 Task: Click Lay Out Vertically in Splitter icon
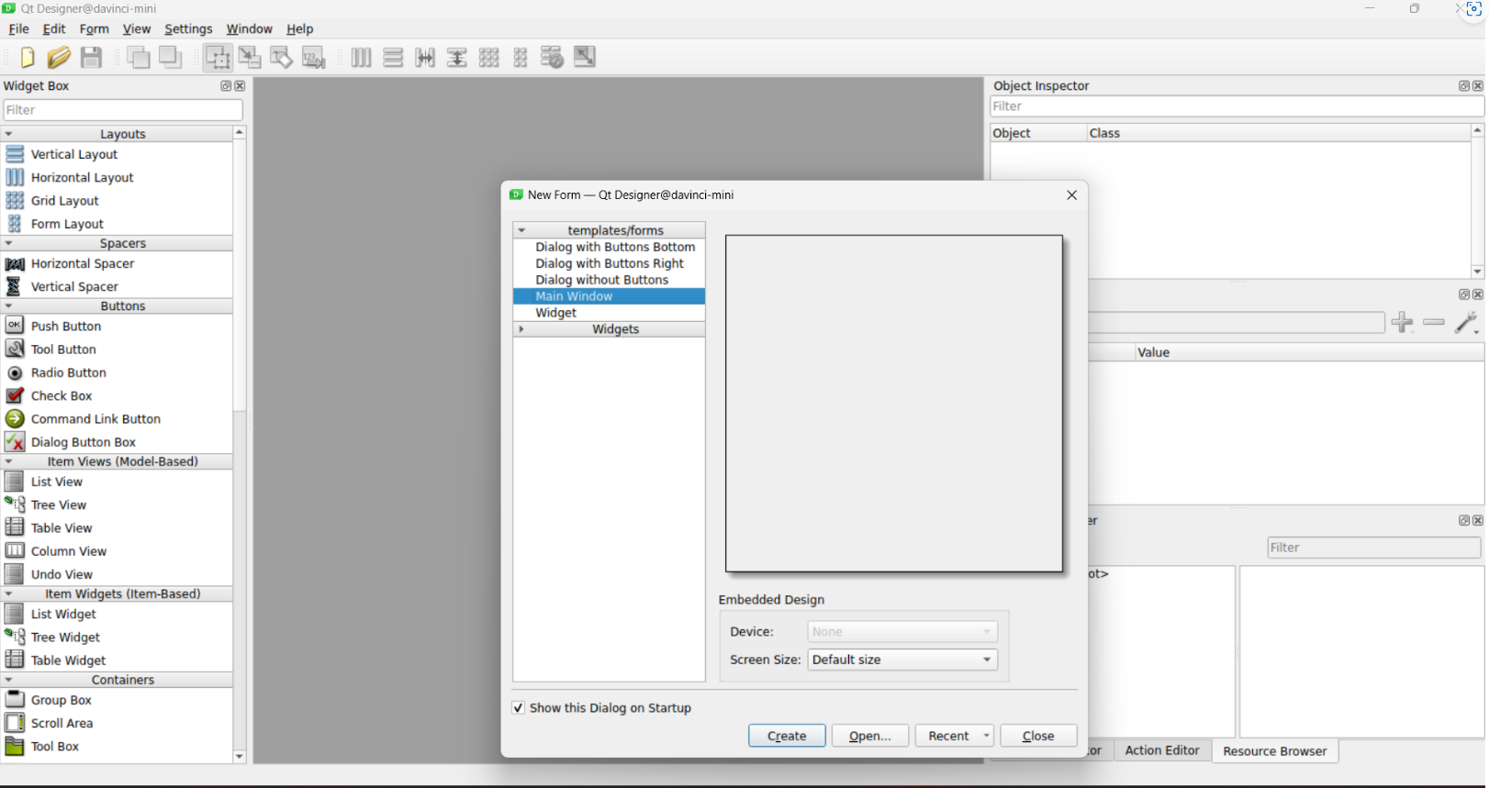point(456,58)
